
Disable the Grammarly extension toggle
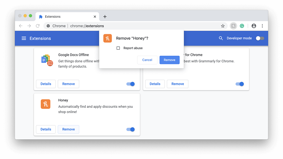click(240, 84)
